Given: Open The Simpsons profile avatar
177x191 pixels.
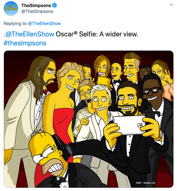Looking at the screenshot, I should 11,8.
